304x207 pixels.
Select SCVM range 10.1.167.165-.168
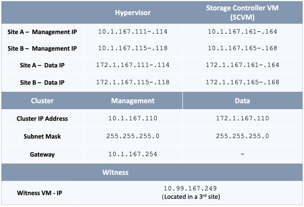tap(242, 48)
